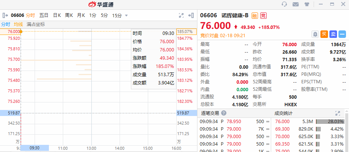Click tooltip 成交量 value 513.7万
This screenshot has height=152, width=349.
[166, 75]
